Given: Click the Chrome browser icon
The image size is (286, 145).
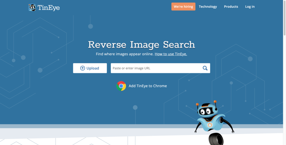Looking at the screenshot, I should [121, 86].
